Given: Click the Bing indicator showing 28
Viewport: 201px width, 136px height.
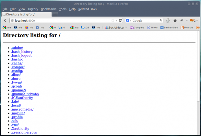Looking at the screenshot, I should tap(85, 28).
